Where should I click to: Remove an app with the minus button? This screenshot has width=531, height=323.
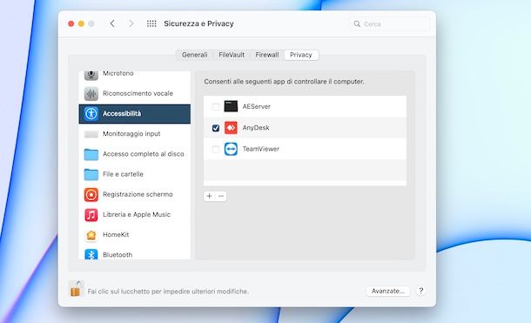tap(221, 196)
